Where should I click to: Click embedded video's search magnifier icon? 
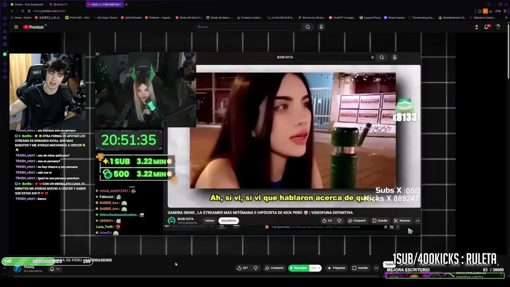click(x=382, y=57)
